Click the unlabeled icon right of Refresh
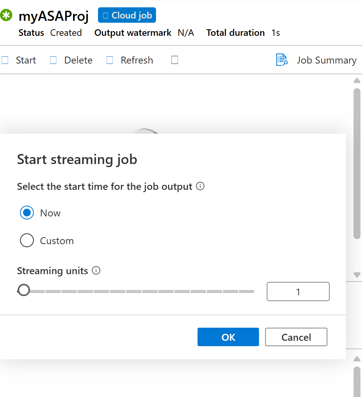Image resolution: width=362 pixels, height=397 pixels. 174,60
